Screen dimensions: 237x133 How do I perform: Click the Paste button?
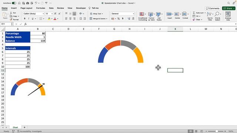5,16
